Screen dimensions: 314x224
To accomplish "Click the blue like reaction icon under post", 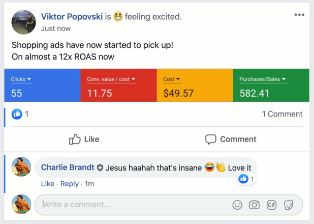I will (x=17, y=114).
